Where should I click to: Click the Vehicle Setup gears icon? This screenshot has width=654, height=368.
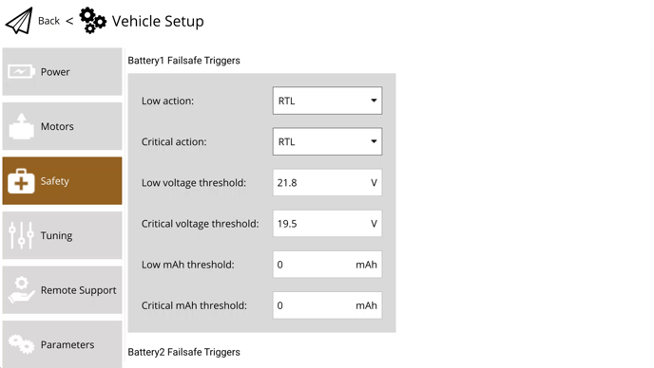(92, 21)
